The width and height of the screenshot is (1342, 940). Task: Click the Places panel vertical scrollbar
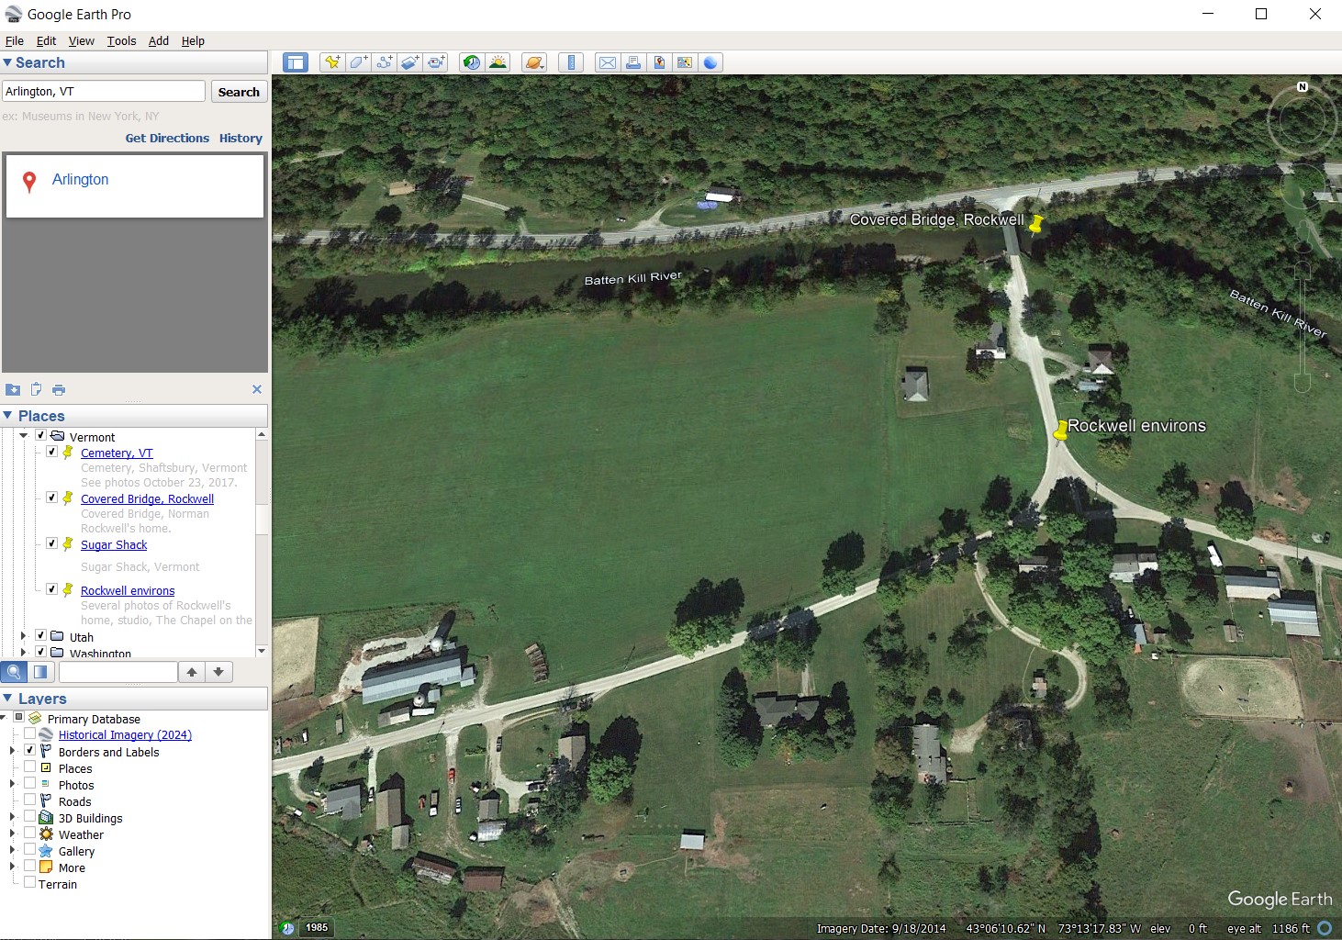point(262,543)
